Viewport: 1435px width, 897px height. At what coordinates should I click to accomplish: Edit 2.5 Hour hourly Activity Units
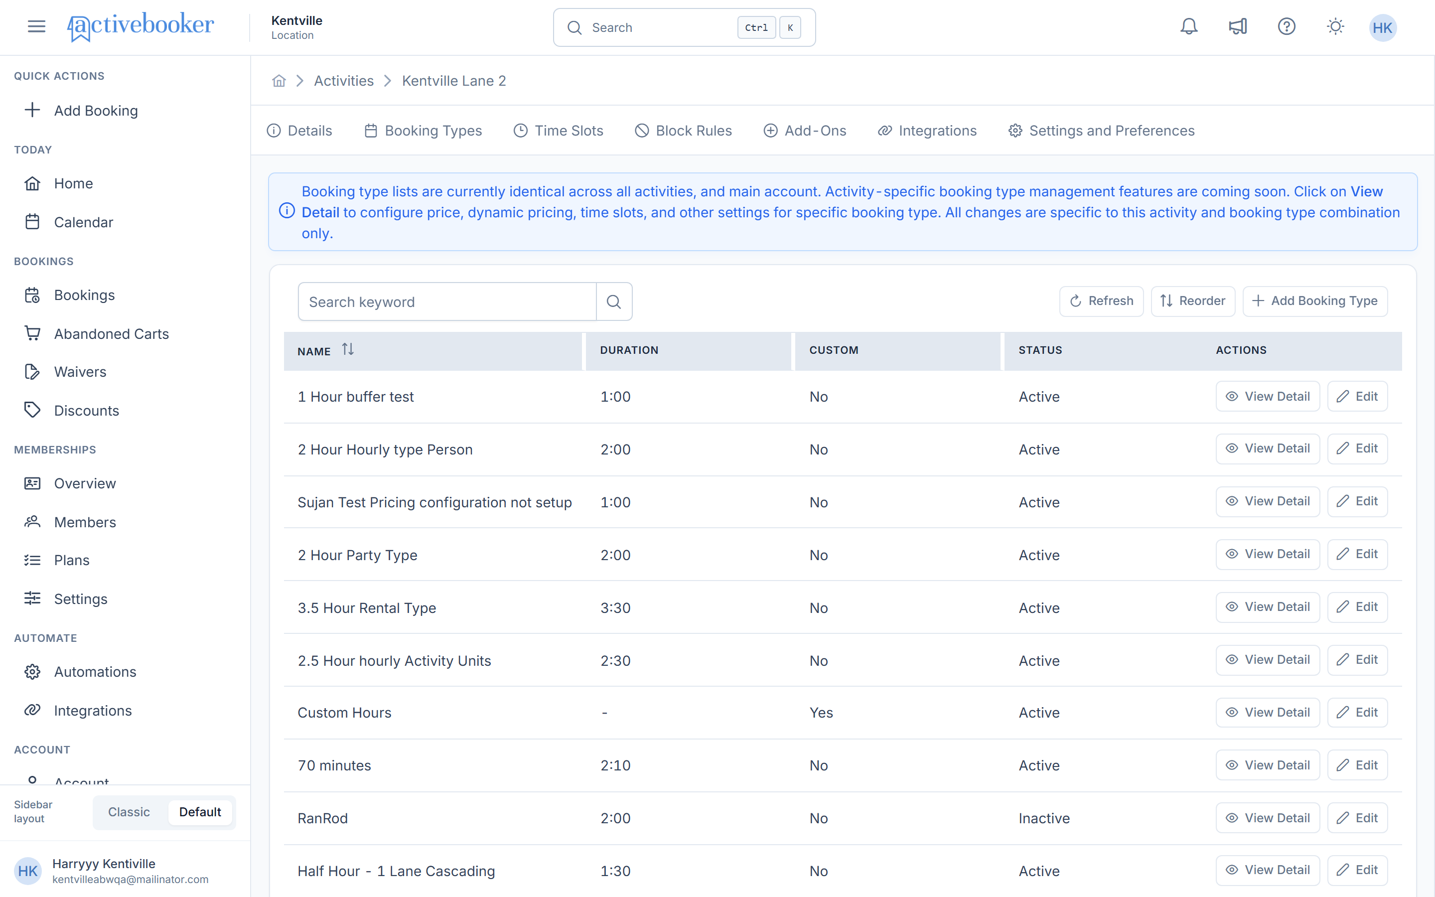click(x=1357, y=660)
